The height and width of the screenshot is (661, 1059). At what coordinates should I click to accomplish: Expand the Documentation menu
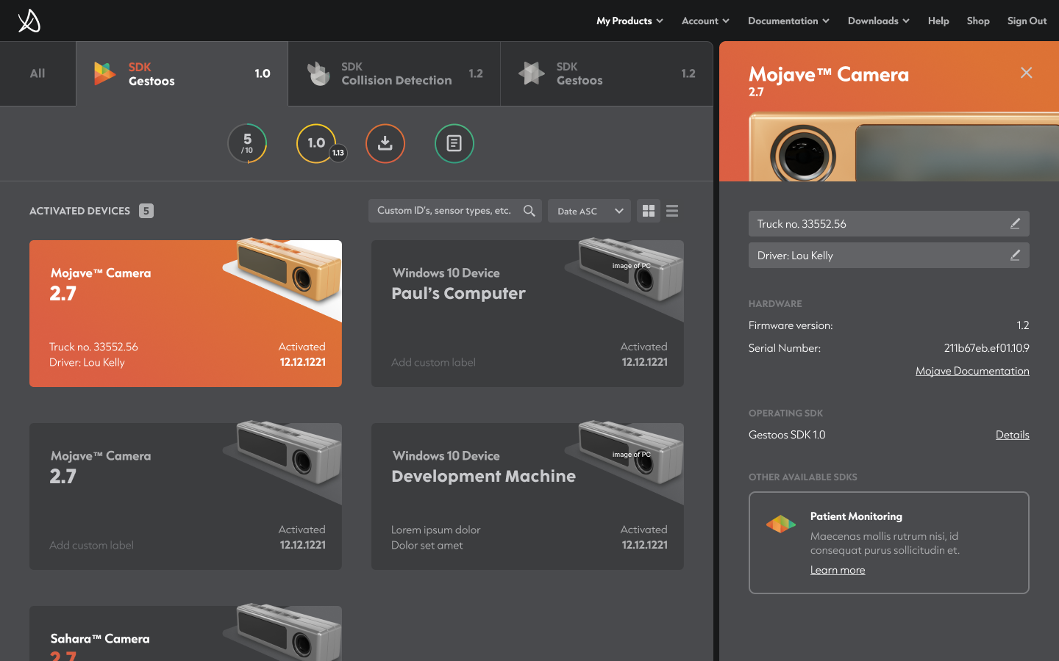788,21
